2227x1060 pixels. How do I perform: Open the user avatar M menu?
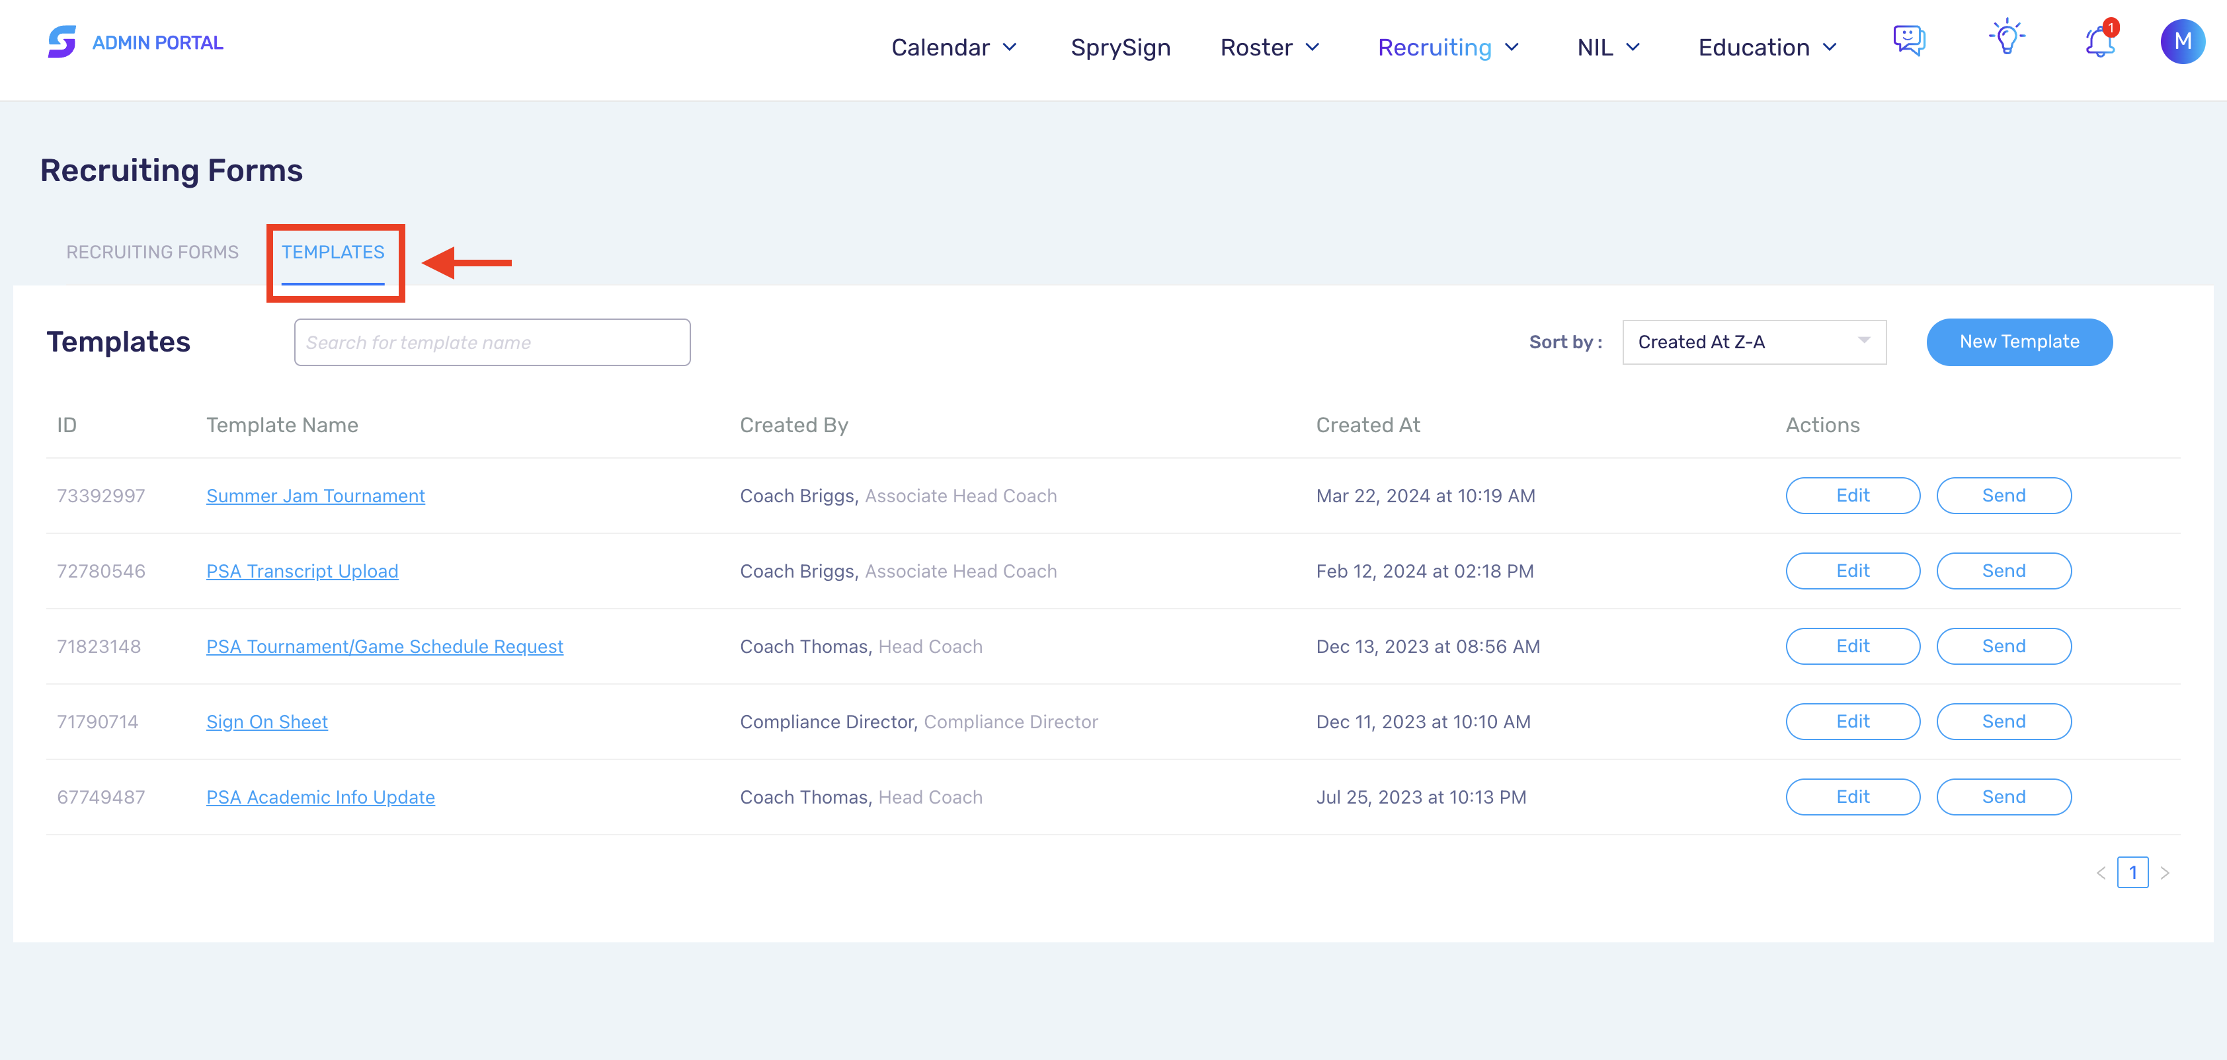[x=2181, y=42]
